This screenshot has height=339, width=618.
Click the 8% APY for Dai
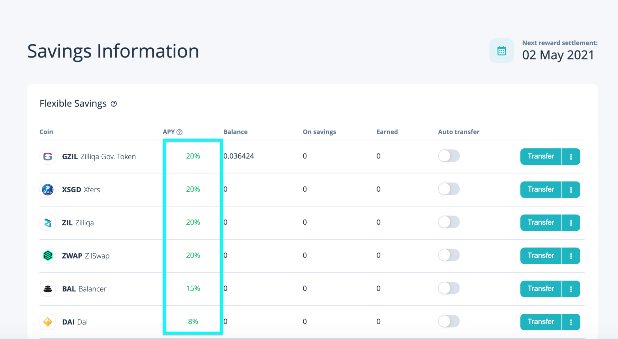click(193, 321)
